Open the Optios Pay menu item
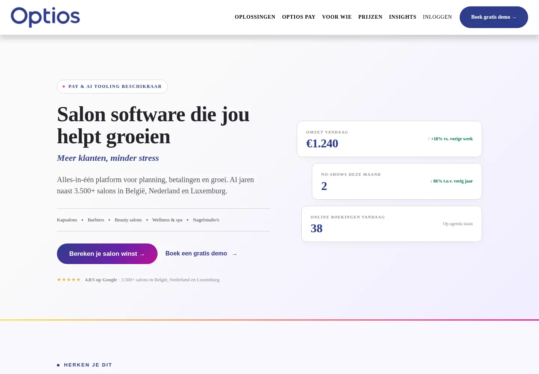Screen dimensions: 539x374 299,17
